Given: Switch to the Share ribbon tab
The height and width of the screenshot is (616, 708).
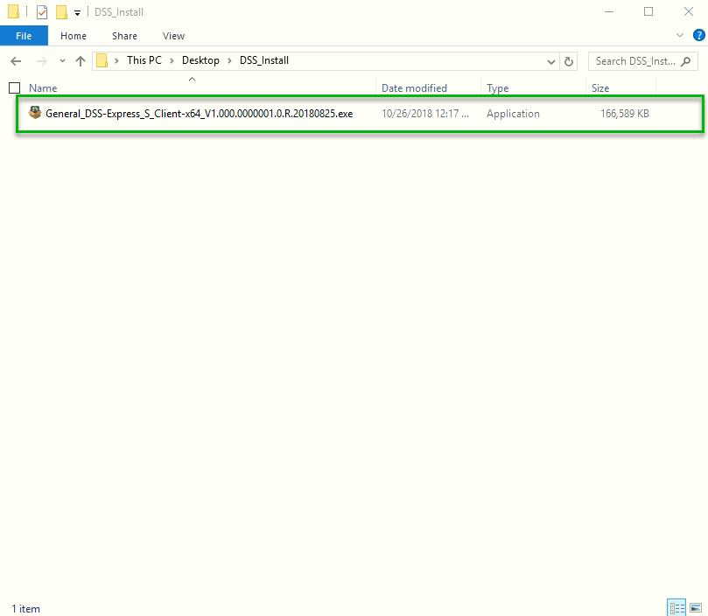Looking at the screenshot, I should point(124,36).
